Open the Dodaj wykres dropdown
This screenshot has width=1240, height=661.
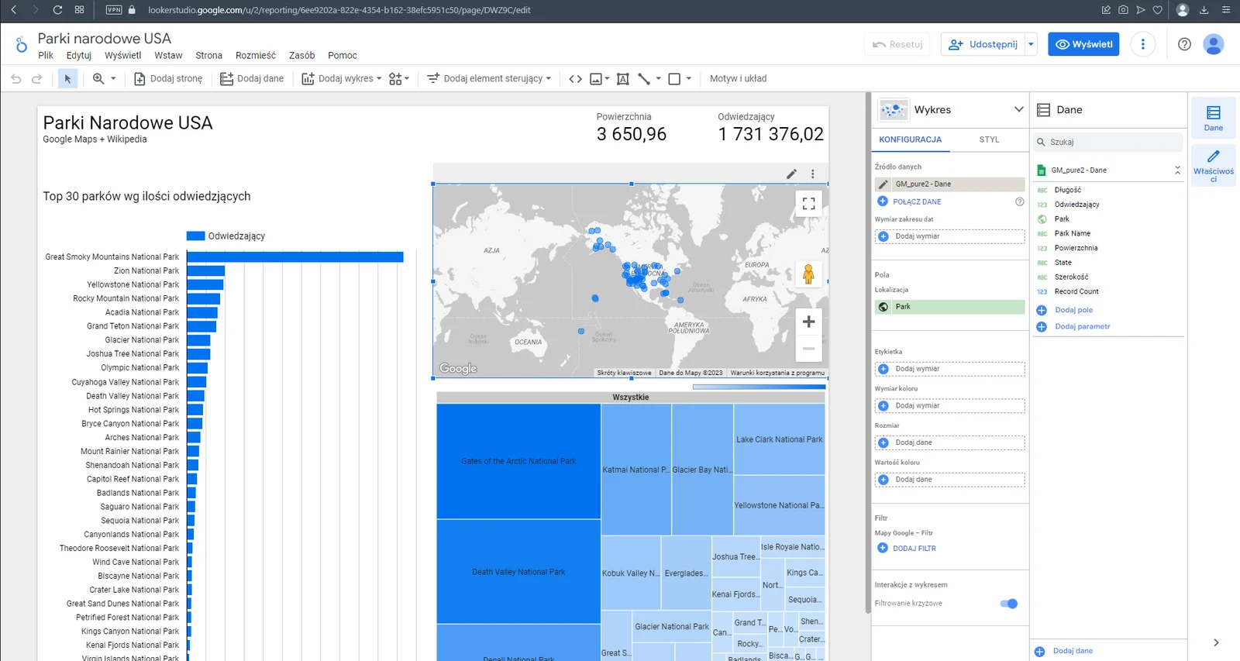(341, 78)
